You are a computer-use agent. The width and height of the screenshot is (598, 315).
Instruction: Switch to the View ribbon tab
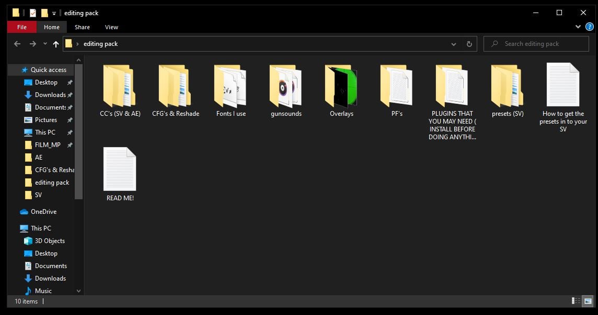pyautogui.click(x=111, y=27)
